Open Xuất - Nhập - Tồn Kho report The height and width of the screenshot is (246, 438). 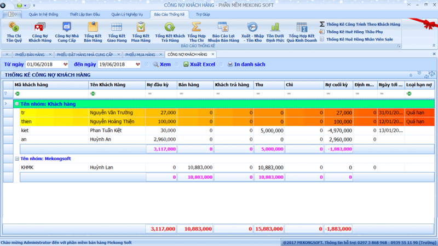pyautogui.click(x=252, y=32)
